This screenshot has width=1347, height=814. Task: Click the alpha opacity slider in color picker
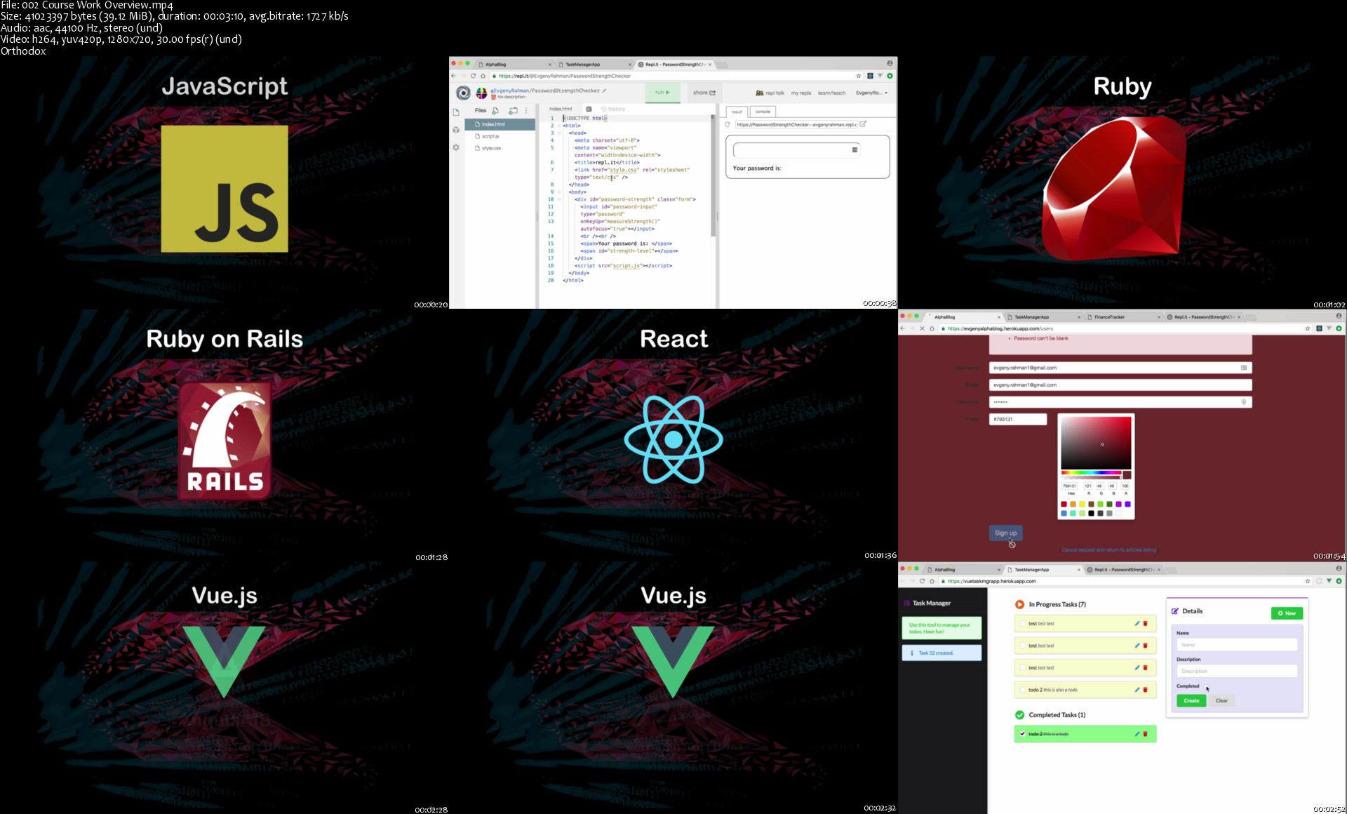point(1091,477)
